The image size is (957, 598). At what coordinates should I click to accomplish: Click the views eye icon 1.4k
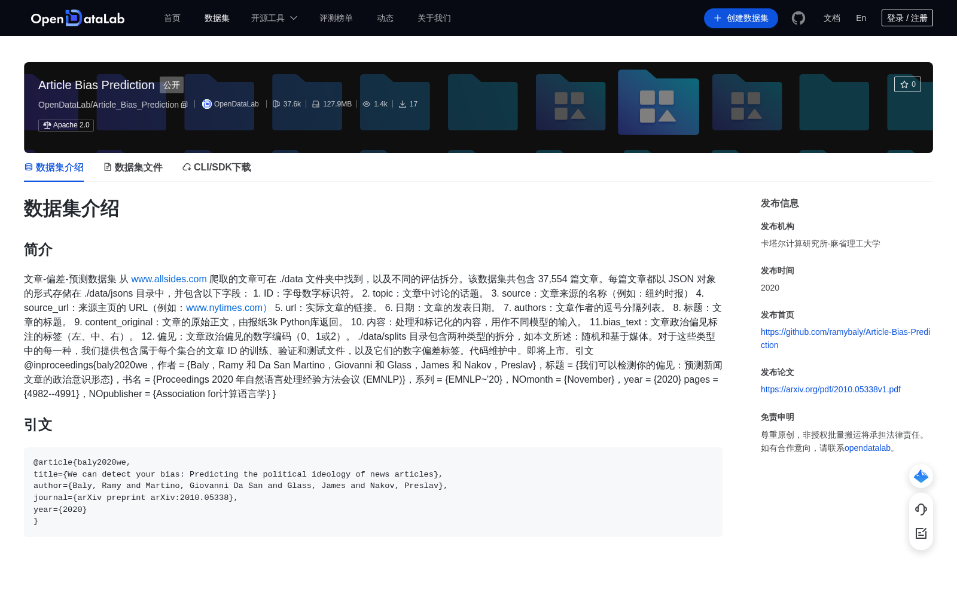coord(367,104)
